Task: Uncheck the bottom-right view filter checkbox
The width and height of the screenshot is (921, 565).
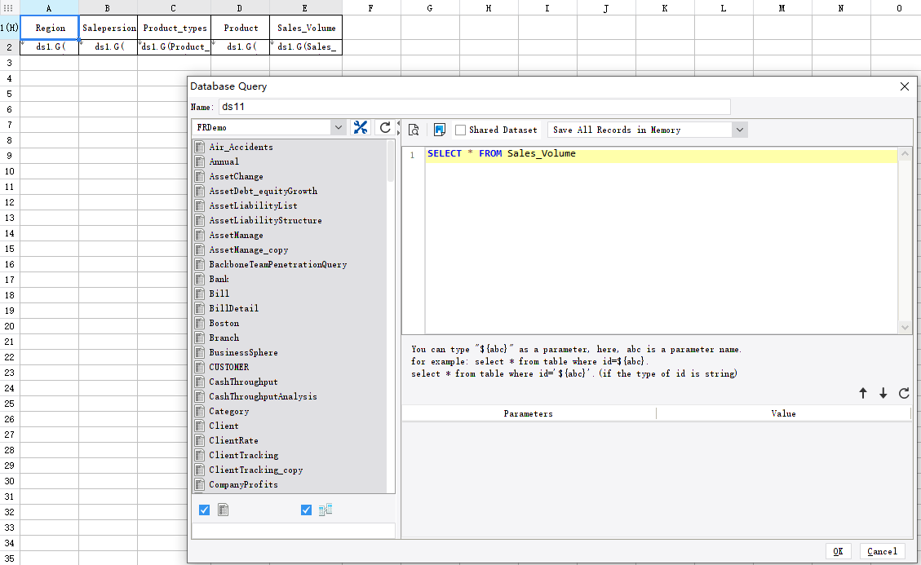Action: click(x=306, y=509)
